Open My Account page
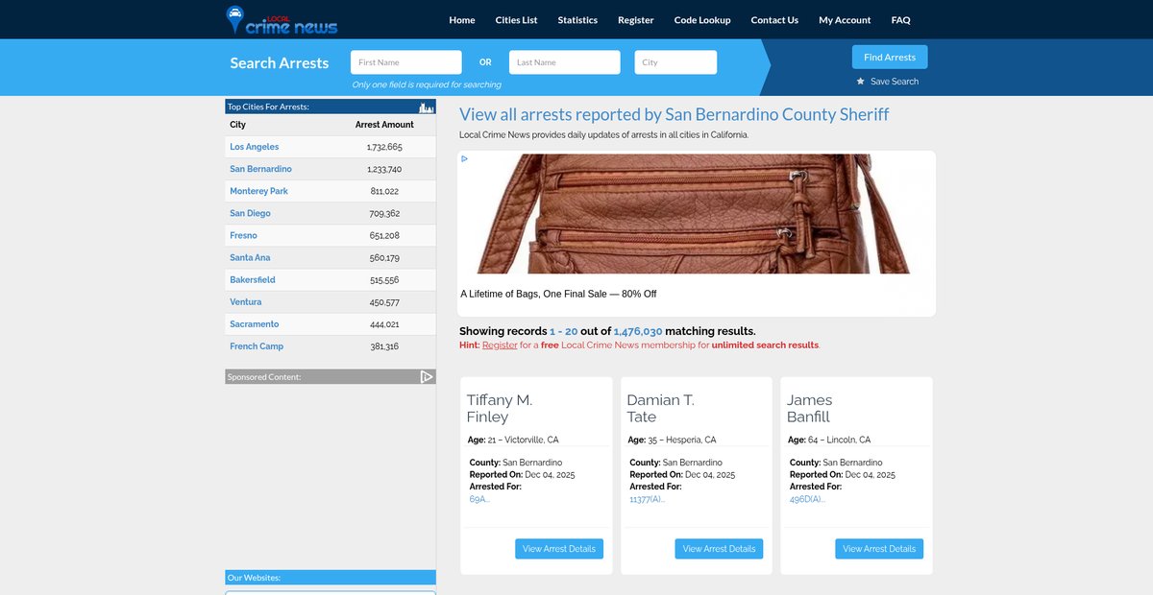This screenshot has height=595, width=1153. point(845,20)
